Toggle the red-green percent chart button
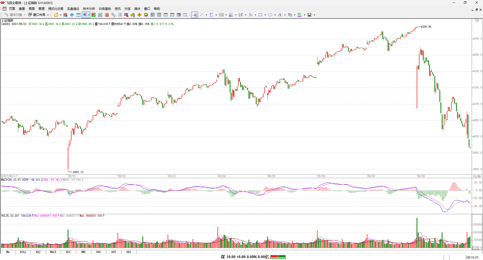Image resolution: width=483 pixels, height=260 pixels. (94, 15)
